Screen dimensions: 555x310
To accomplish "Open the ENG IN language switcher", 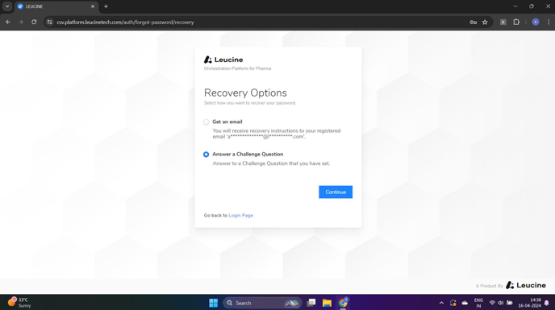I will [x=478, y=303].
